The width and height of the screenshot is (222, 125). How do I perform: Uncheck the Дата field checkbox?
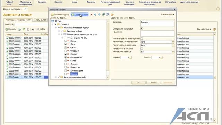pyautogui.click(x=66, y=44)
